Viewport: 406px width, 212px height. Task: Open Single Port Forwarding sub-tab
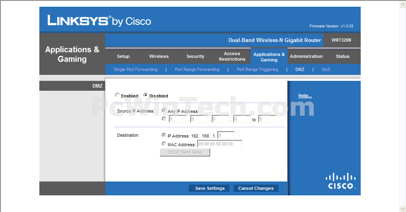tap(135, 69)
